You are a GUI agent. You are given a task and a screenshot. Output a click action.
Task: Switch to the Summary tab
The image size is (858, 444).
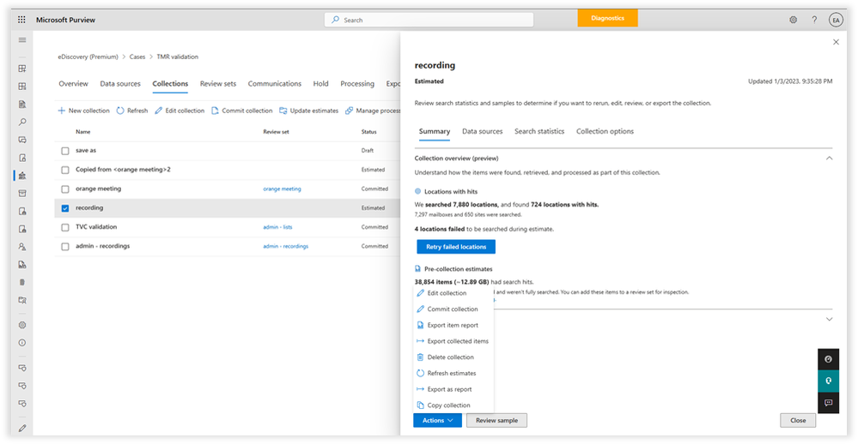pos(435,132)
